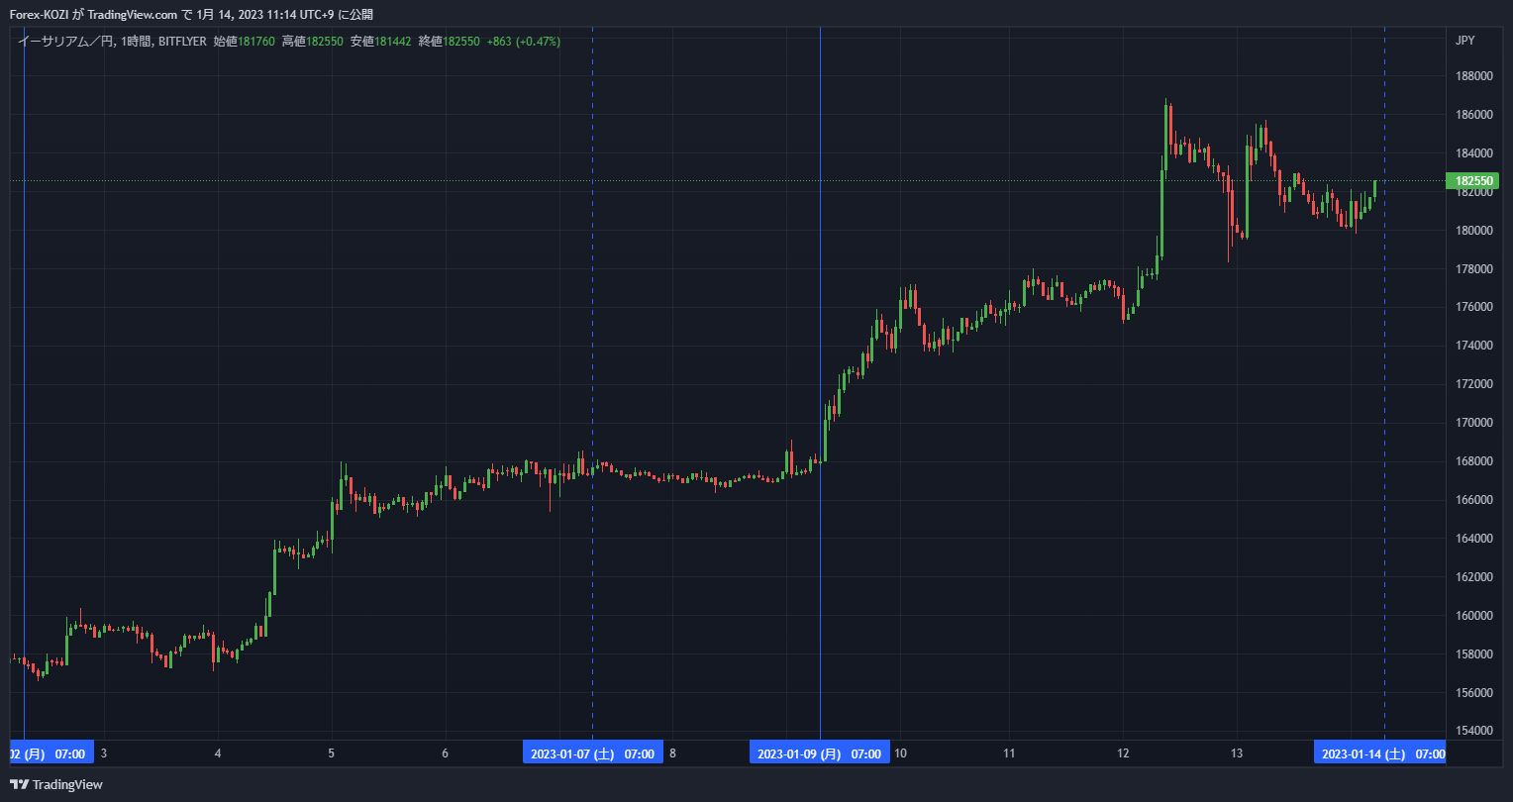Click the 1時間 interval text in legend
Screen dimensions: 1513x802
pos(137,42)
